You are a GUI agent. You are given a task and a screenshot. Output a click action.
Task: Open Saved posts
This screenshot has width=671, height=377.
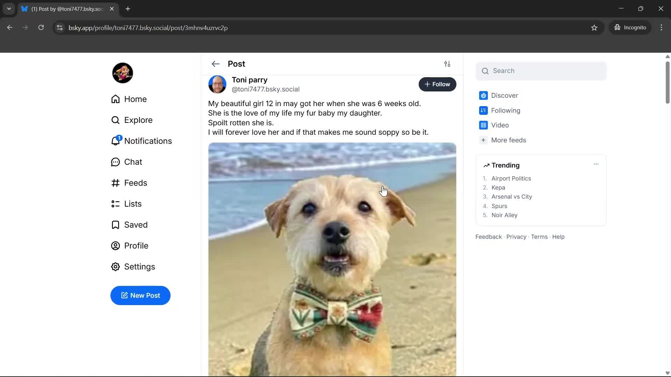click(x=136, y=224)
